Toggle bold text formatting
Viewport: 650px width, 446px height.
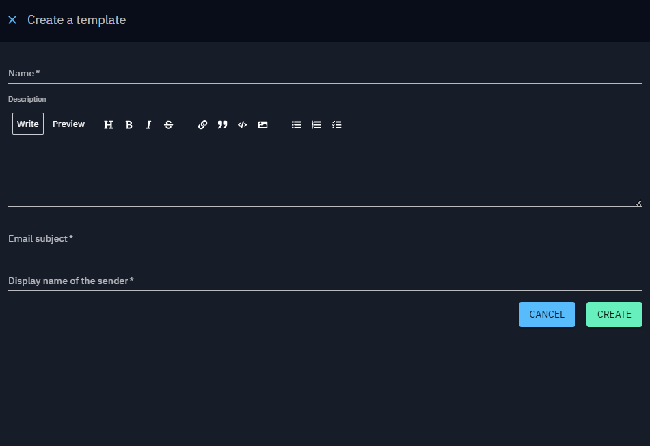tap(128, 125)
